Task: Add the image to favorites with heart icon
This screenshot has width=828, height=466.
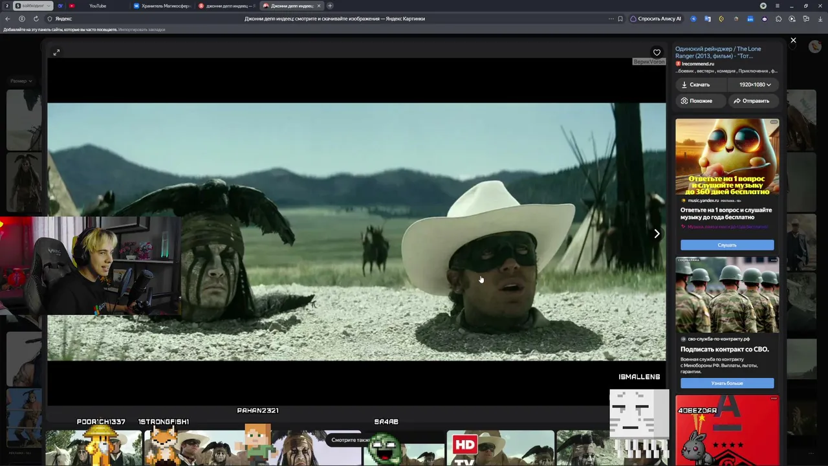Action: 657,52
